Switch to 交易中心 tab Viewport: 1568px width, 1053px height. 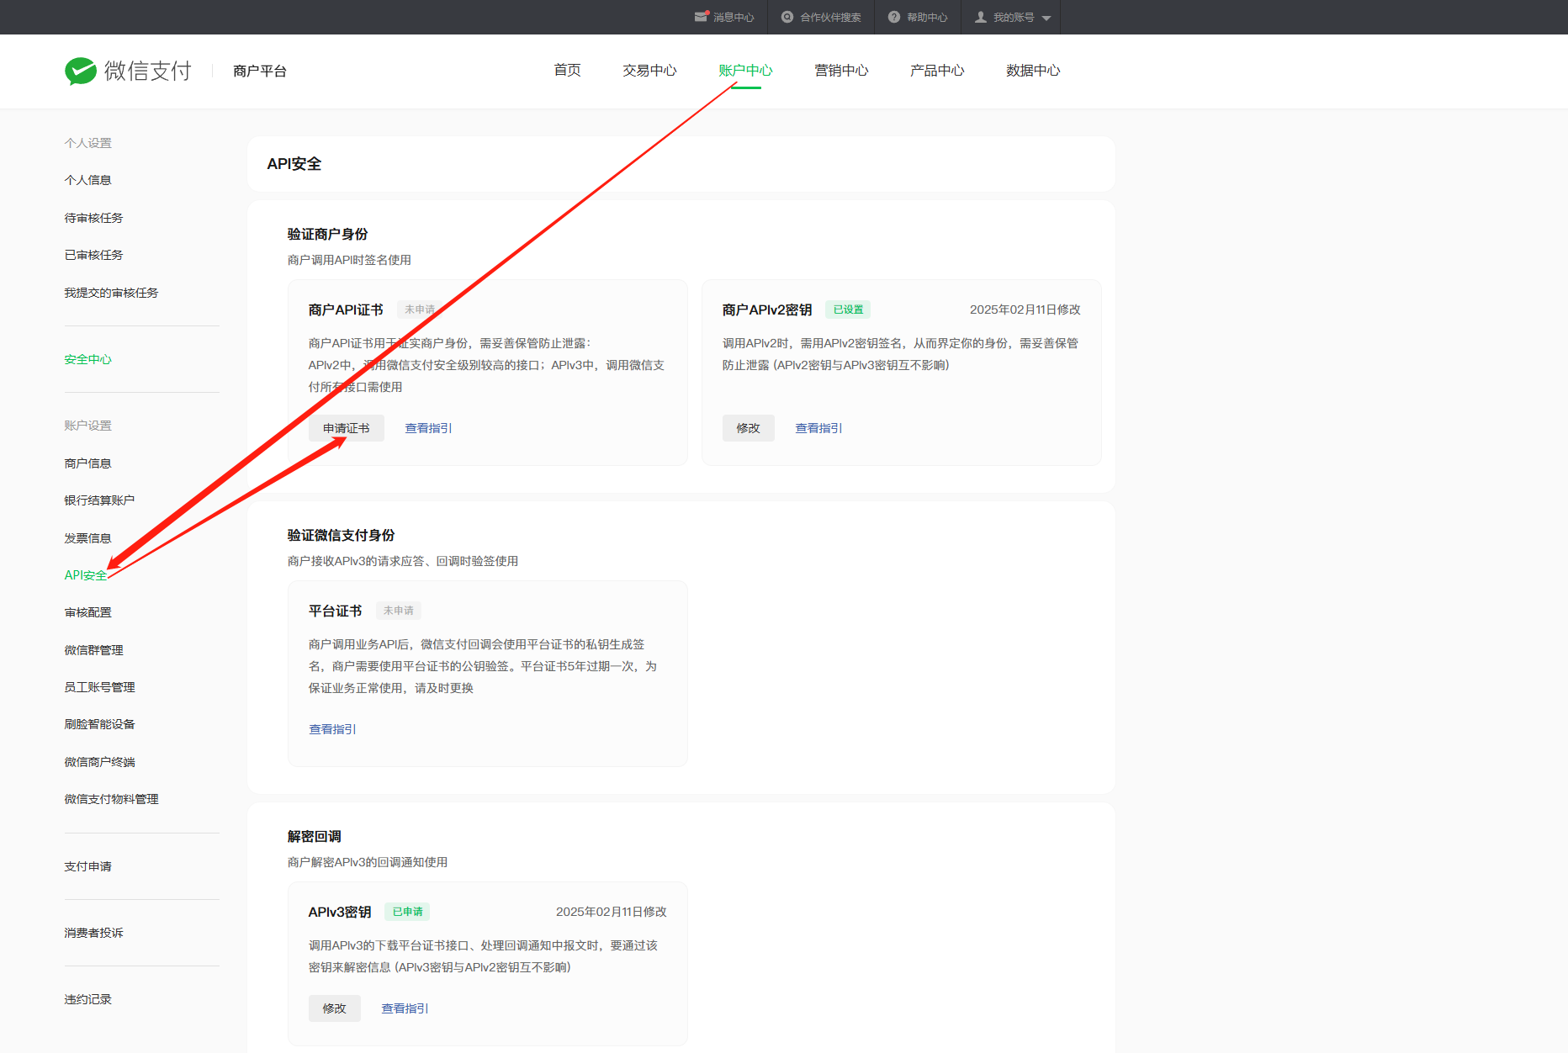649,71
